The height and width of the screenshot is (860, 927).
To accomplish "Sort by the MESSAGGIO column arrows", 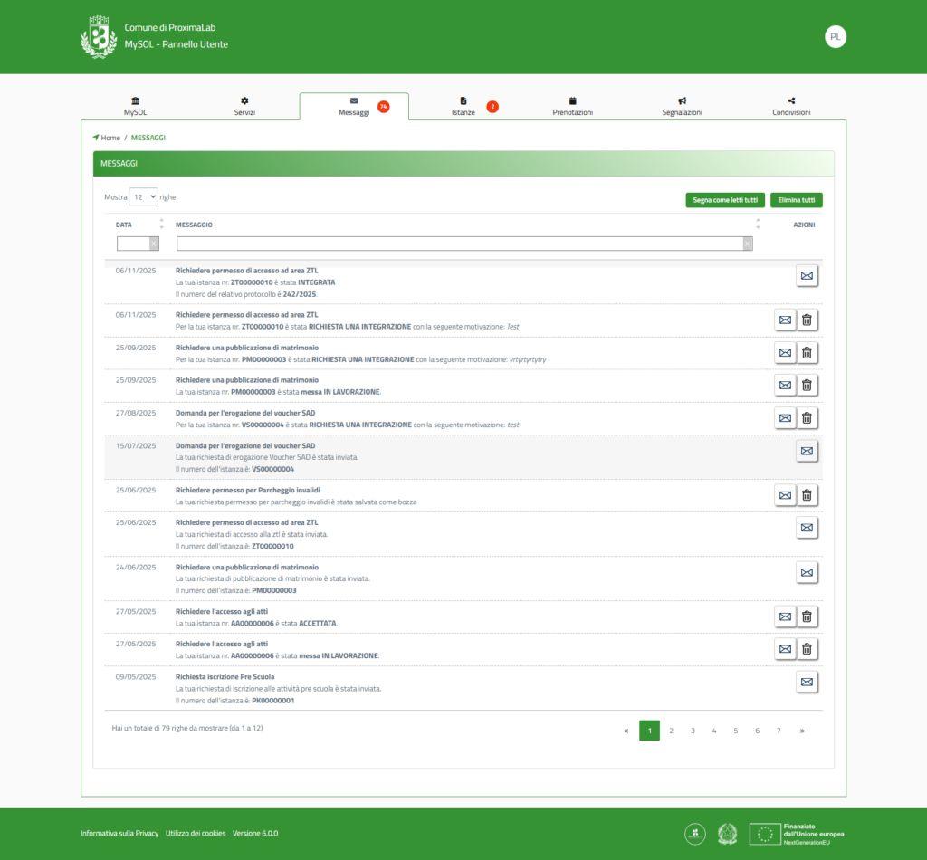I will (758, 224).
